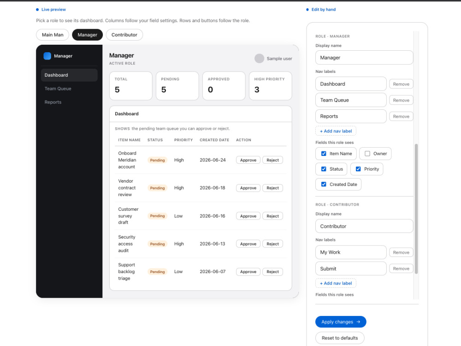Screen dimensions: 461x346
Task: Remove the Reports nav label
Action: click(x=401, y=117)
